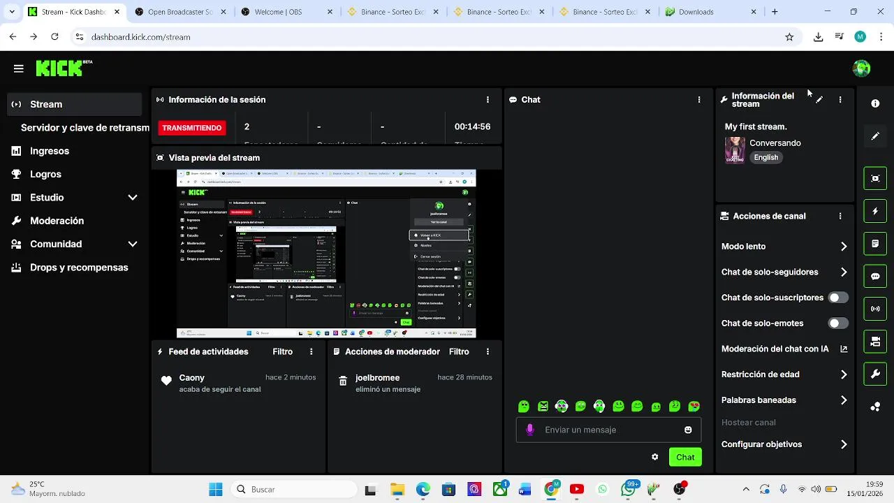Open Acciones de moderador three-dot menu

488,352
